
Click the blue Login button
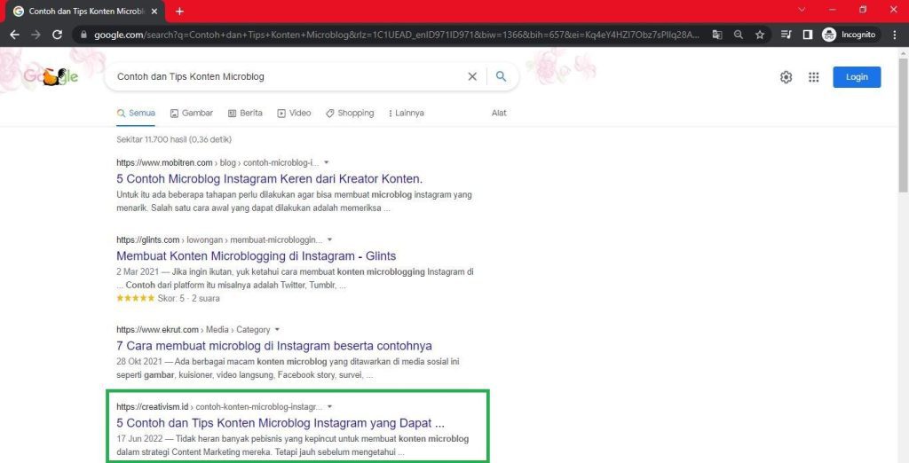(857, 77)
